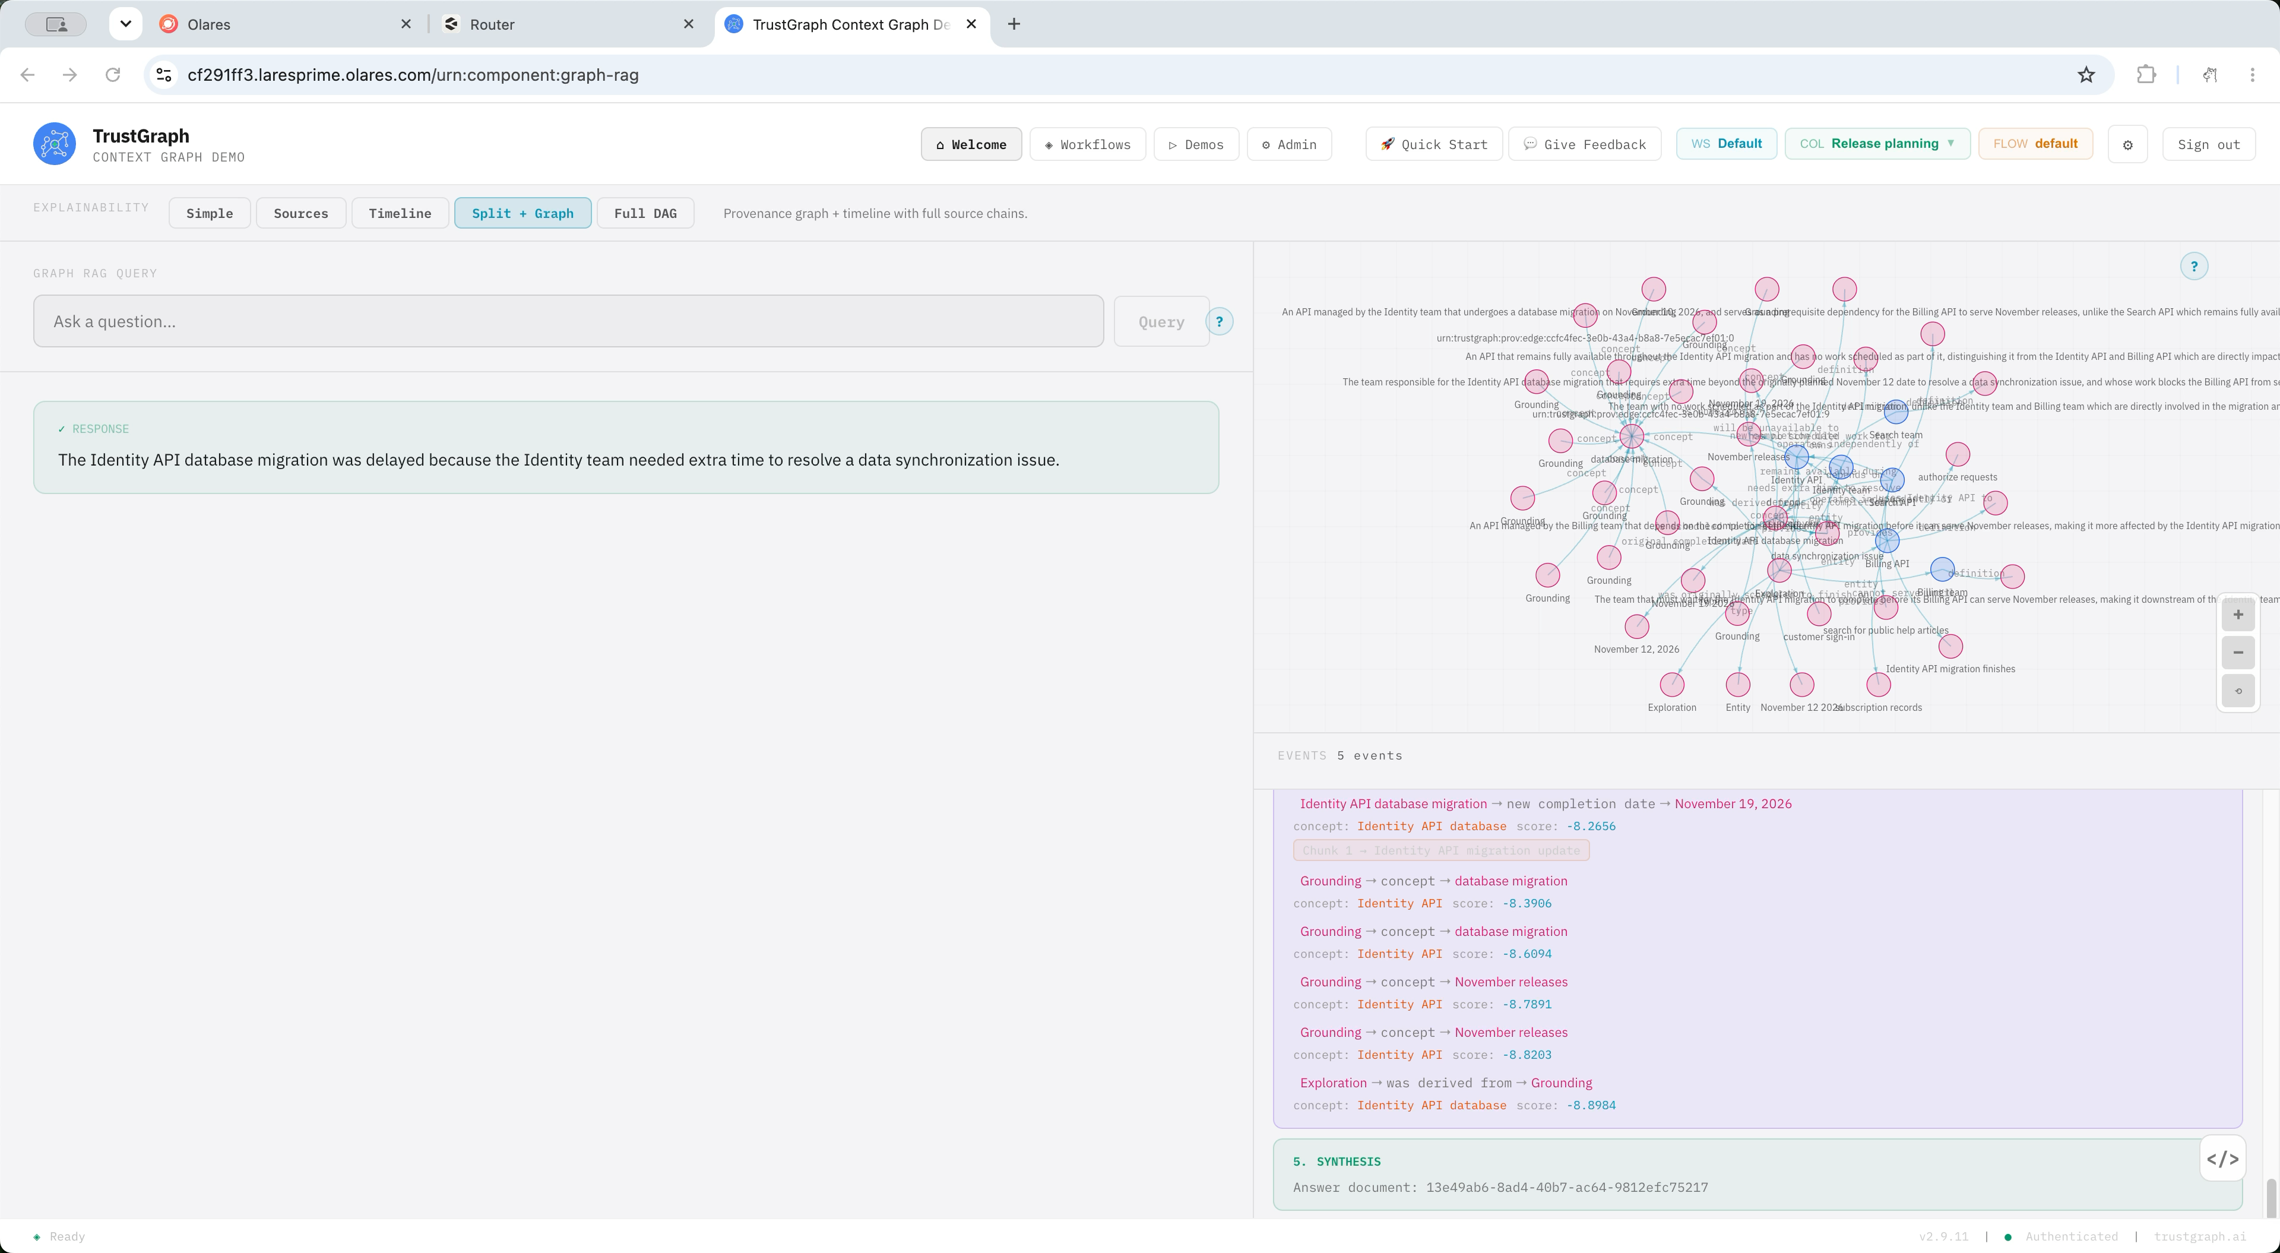Click the graph zoom in plus button
Viewport: 2280px width, 1253px height.
(2238, 615)
